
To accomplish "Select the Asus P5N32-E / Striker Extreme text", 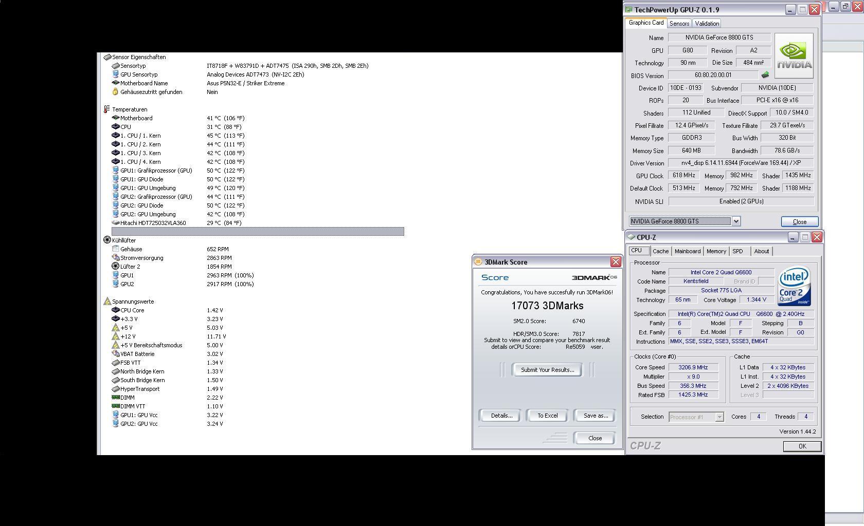I will [x=246, y=83].
